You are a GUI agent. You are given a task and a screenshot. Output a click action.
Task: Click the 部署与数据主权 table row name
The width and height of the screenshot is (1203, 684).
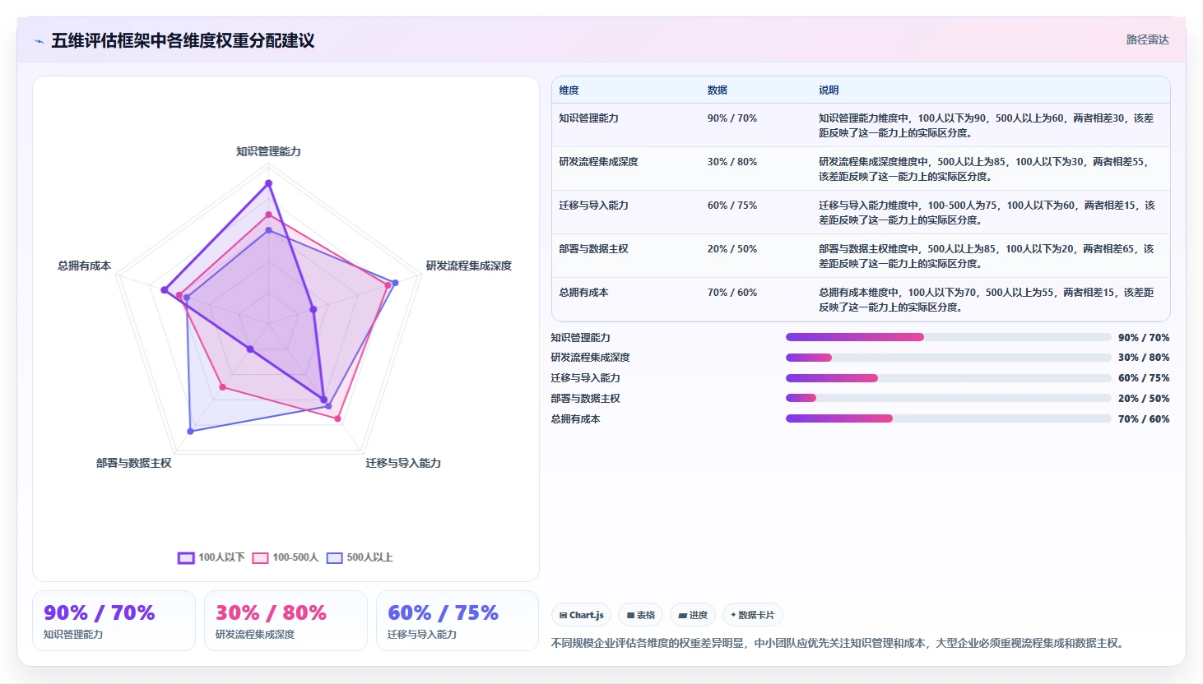(593, 249)
